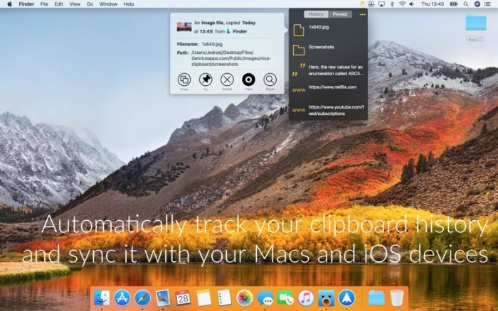The image size is (498, 311).
Task: Open the Edit menu
Action: pos(58,4)
